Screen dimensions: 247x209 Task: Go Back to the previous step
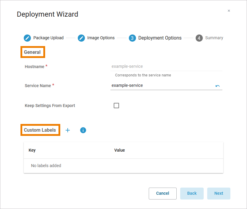(x=192, y=193)
